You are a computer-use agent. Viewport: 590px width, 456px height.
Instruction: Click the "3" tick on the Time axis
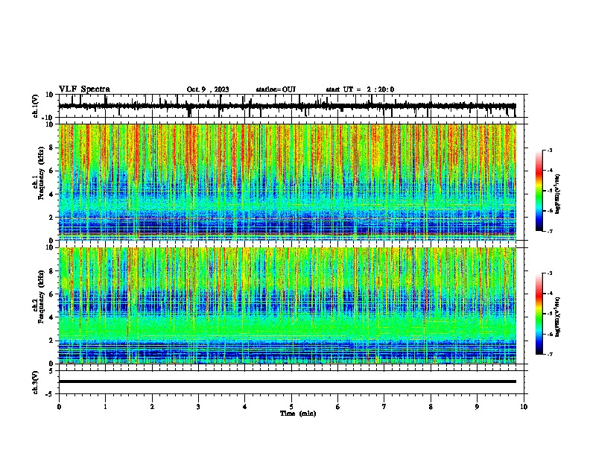click(198, 407)
